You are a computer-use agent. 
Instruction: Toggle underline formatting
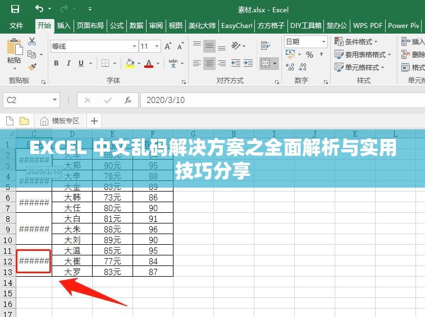coord(81,63)
